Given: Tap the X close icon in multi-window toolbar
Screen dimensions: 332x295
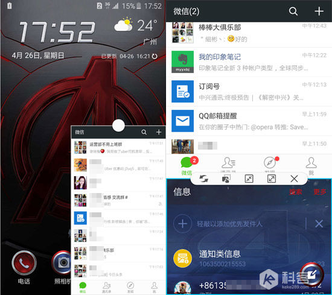Looking at the screenshot, I should pos(295,179).
